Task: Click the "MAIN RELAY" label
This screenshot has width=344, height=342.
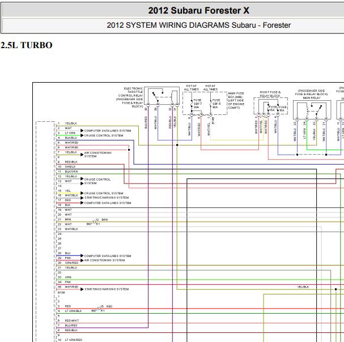Action: tap(312, 98)
